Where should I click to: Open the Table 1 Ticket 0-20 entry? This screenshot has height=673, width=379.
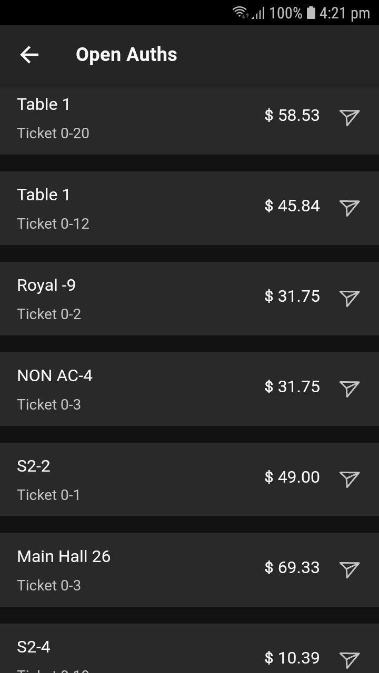[x=132, y=118]
